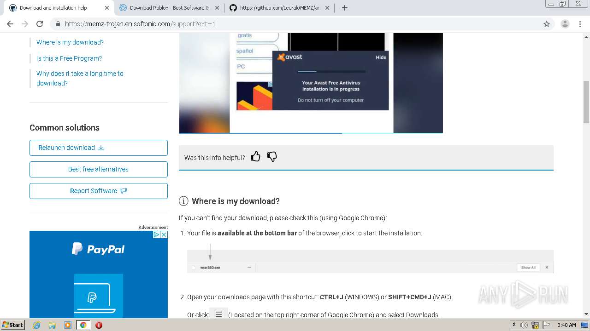Close the PayPal advertisement
Screen dimensions: 590x331
(x=164, y=234)
